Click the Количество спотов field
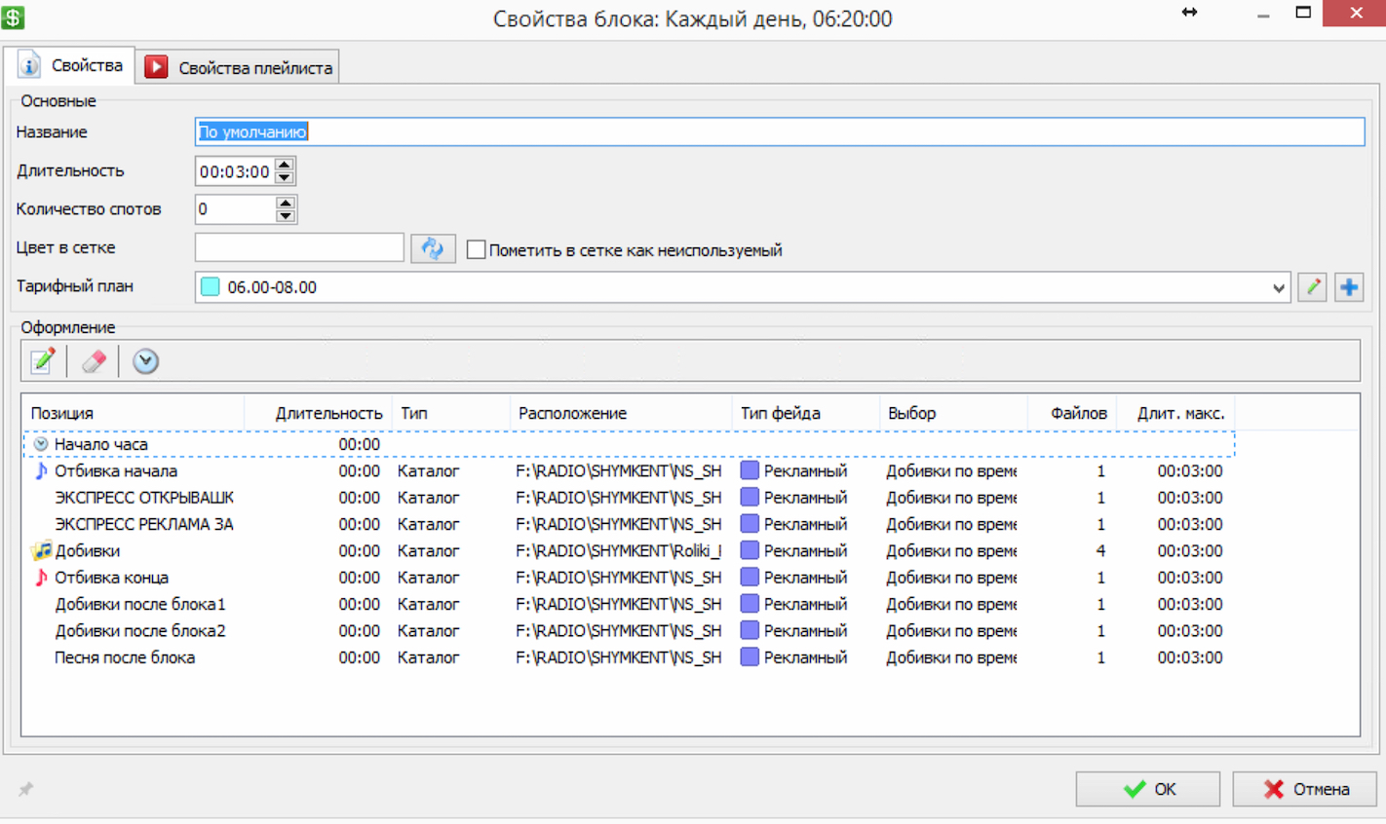 235,209
